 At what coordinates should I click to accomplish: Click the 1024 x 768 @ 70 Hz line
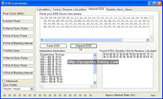(x=52, y=79)
